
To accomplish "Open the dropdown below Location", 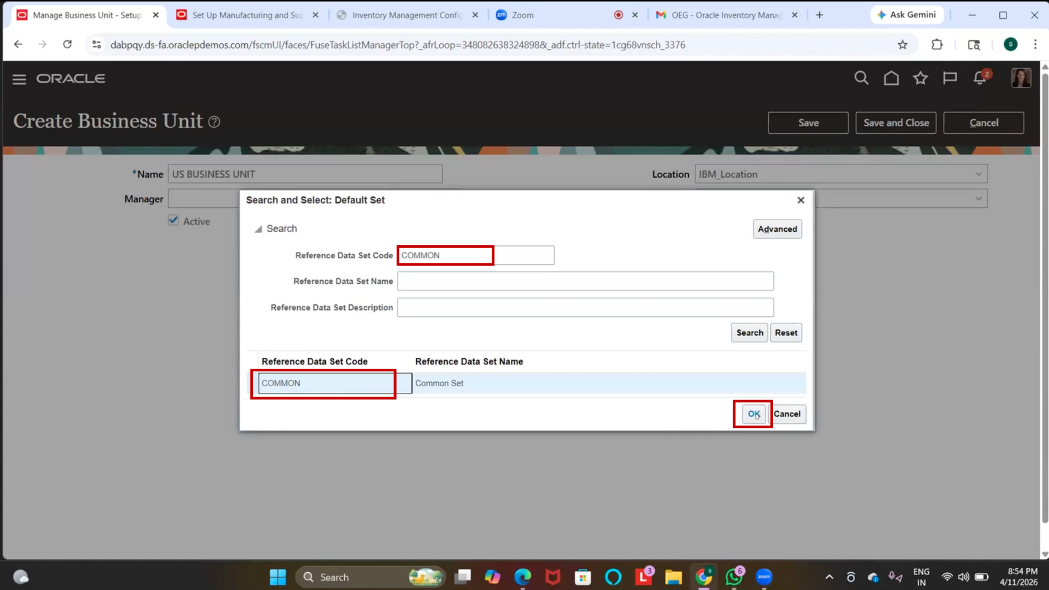I will pyautogui.click(x=979, y=198).
